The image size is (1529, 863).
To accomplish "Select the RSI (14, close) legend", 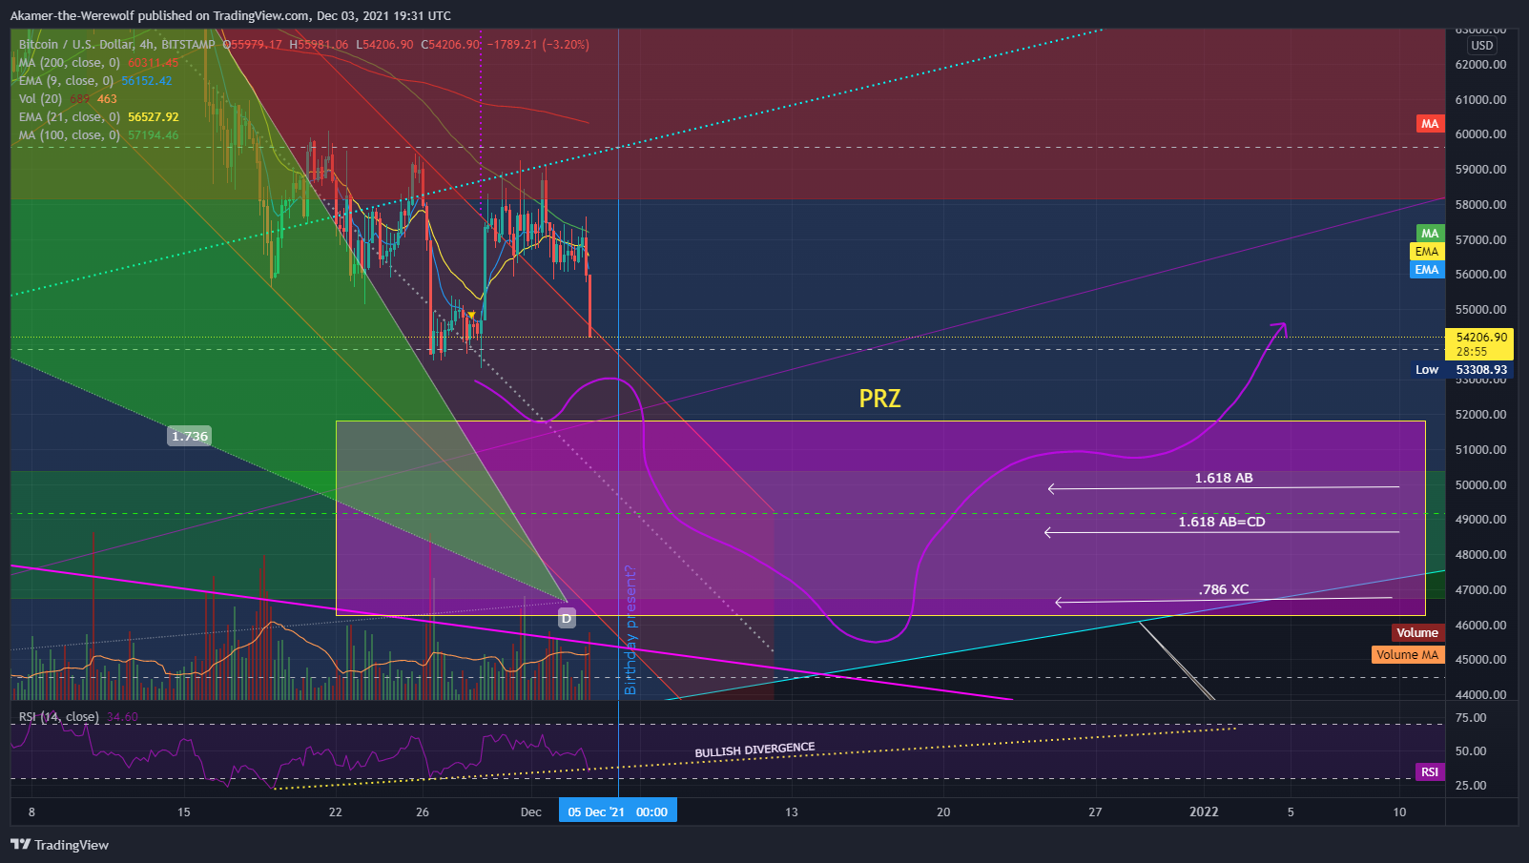I will (x=59, y=717).
